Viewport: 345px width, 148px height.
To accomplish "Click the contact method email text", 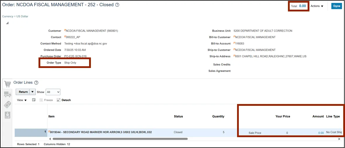I will click(x=86, y=44).
